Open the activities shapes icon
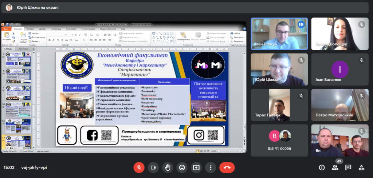 (361, 167)
